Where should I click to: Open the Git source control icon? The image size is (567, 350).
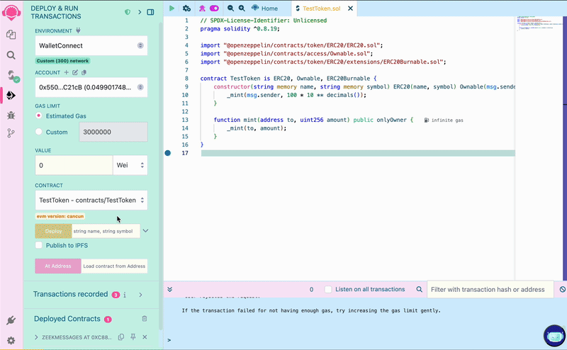(x=11, y=133)
